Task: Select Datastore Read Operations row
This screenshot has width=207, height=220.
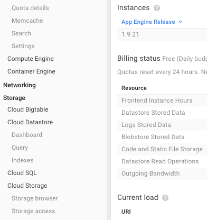Action: (162, 161)
